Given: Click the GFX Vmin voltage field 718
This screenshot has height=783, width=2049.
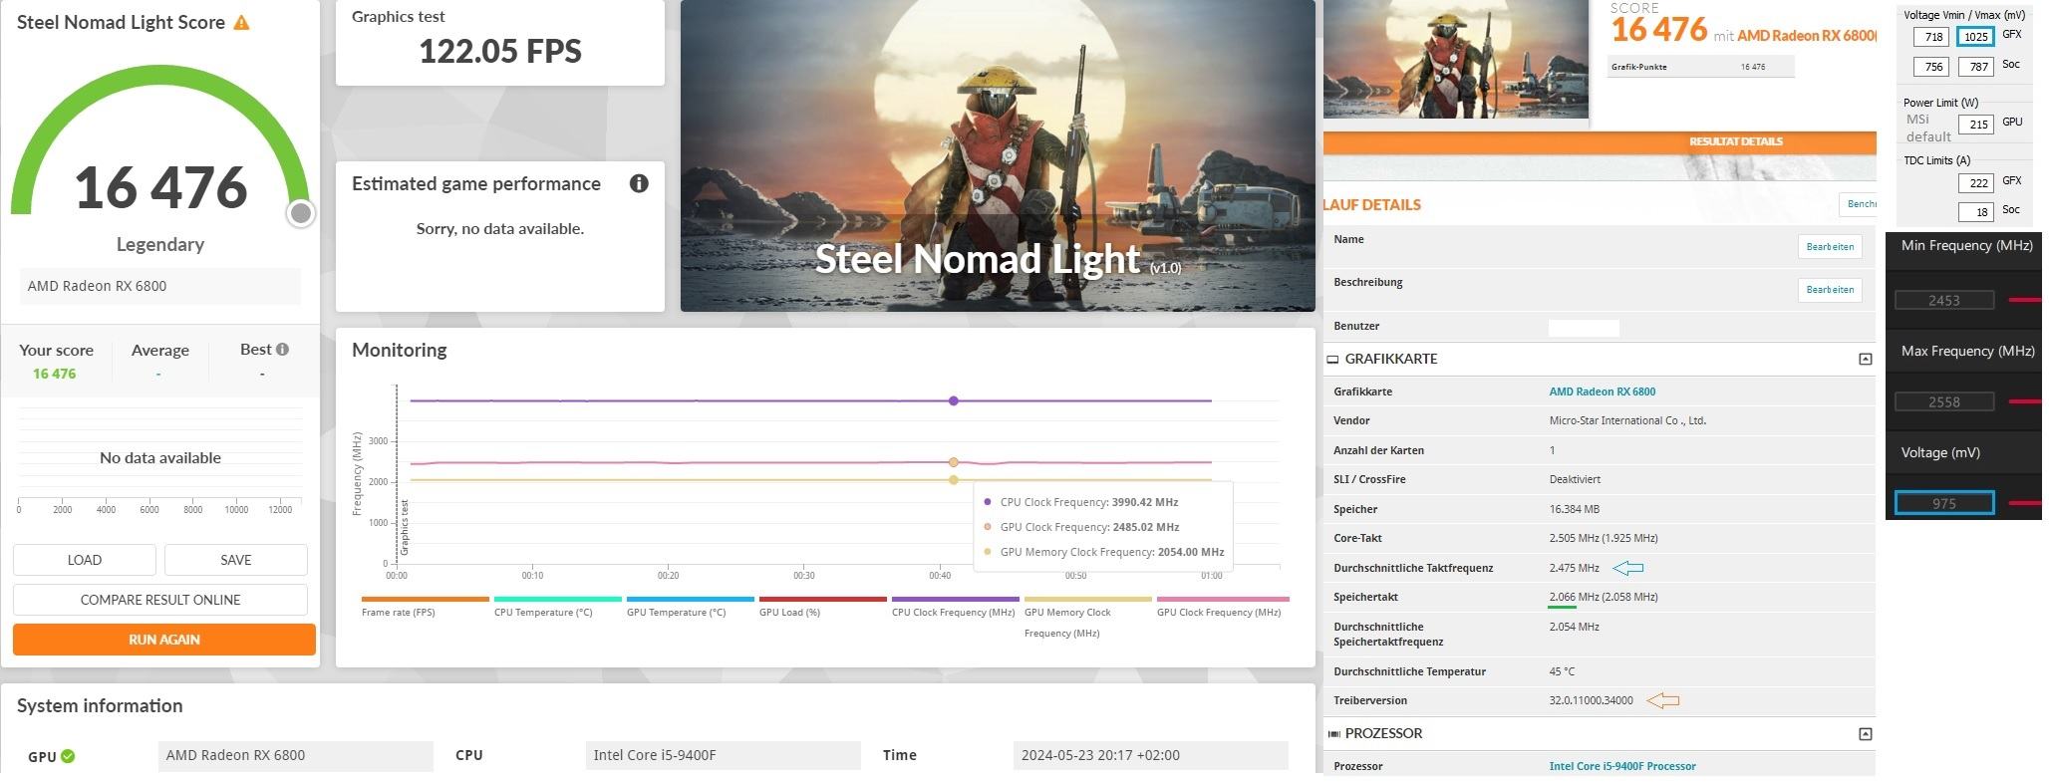Looking at the screenshot, I should click(1931, 37).
